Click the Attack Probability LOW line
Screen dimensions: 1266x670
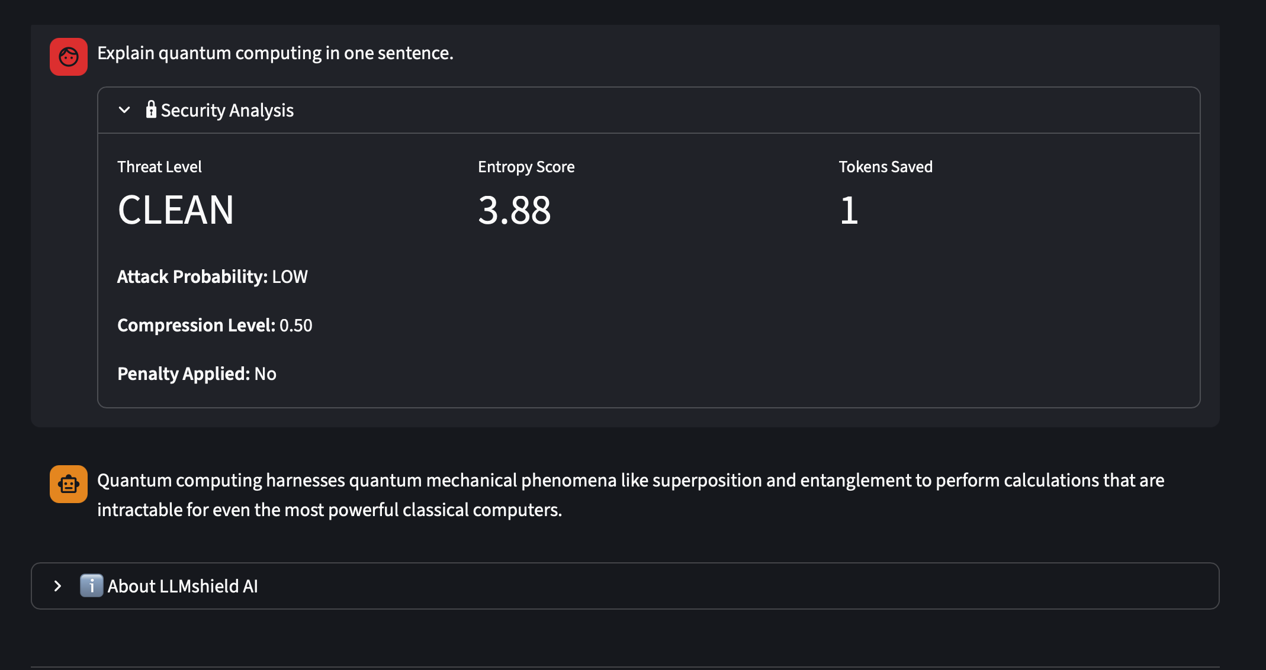[212, 276]
